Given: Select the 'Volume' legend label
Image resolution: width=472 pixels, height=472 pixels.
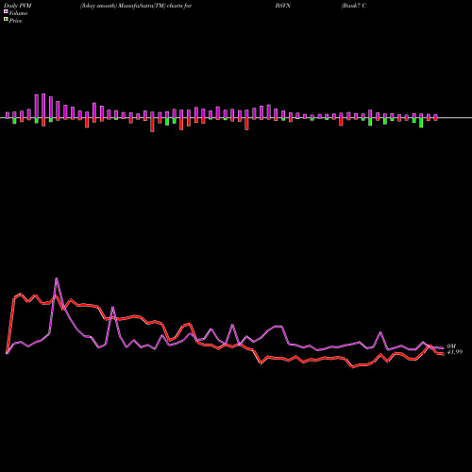Looking at the screenshot, I should pyautogui.click(x=18, y=13).
